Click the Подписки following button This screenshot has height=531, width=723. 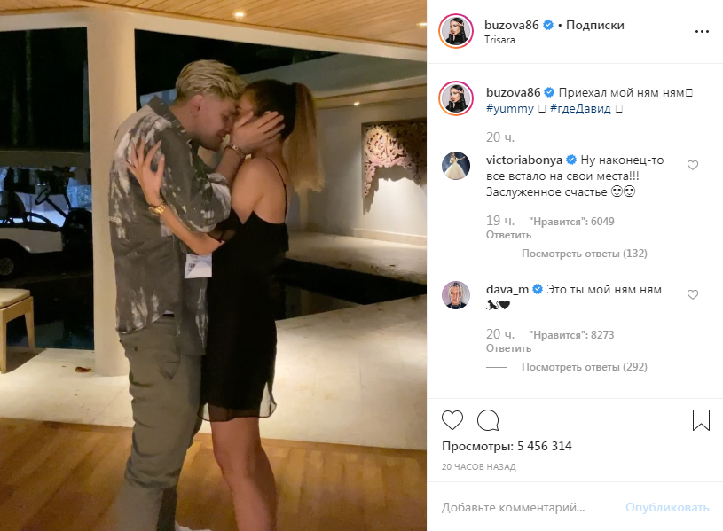click(595, 26)
